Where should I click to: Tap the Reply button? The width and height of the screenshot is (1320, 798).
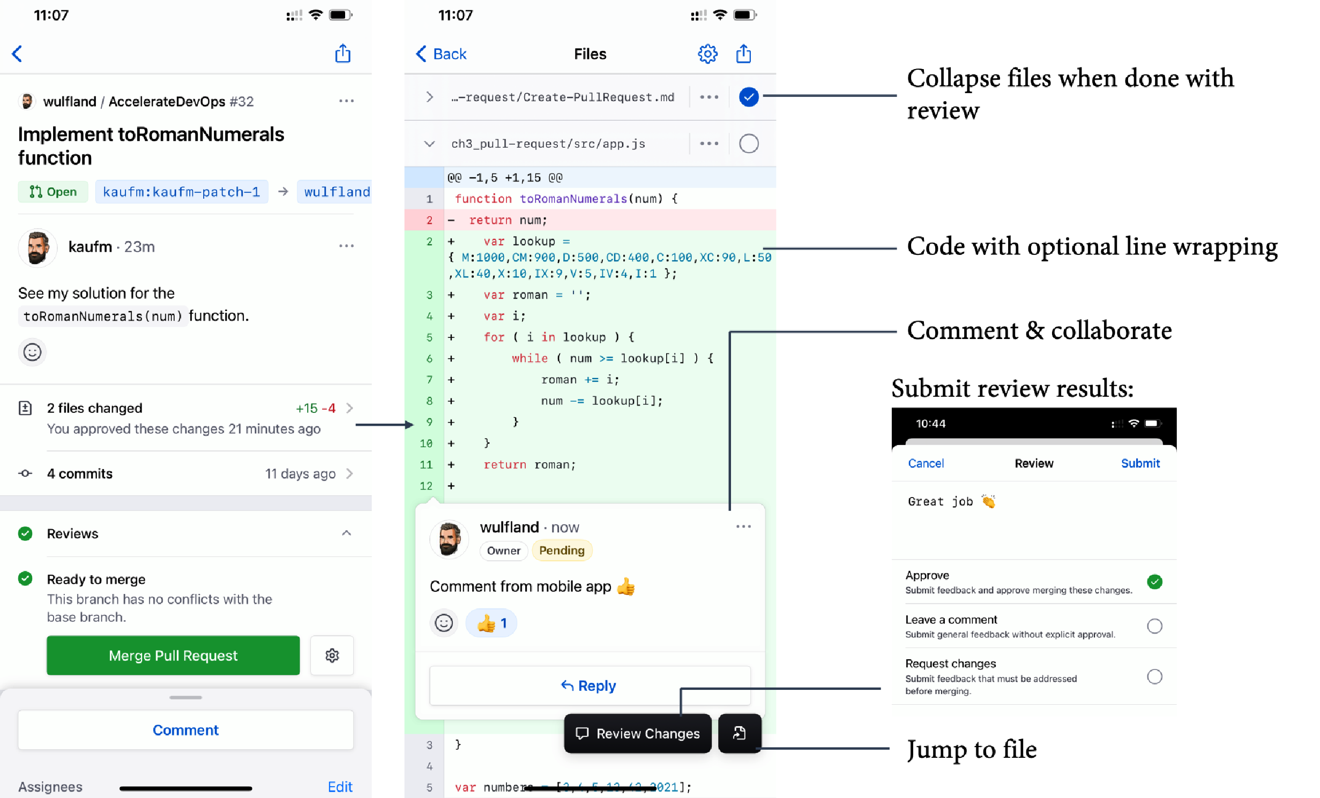[590, 686]
